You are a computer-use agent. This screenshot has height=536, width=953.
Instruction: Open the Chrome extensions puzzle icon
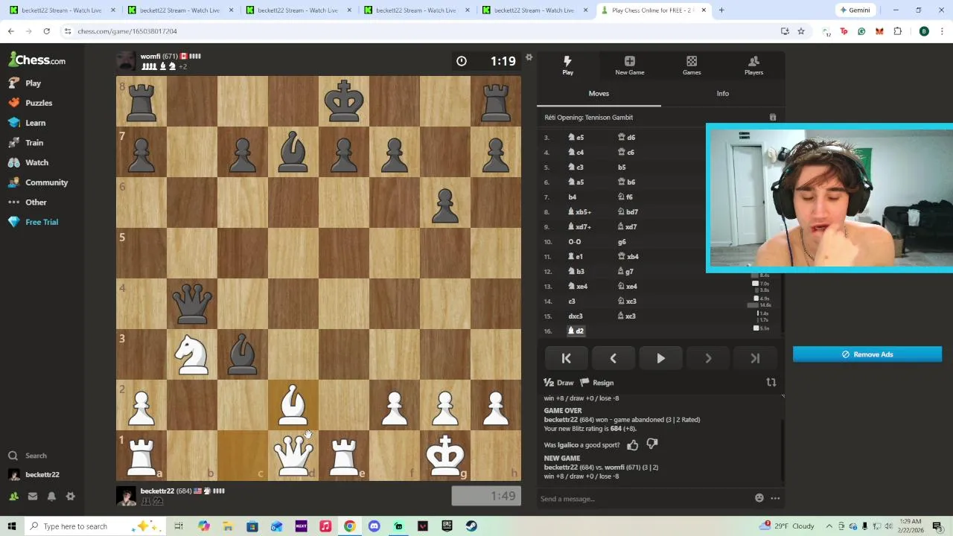click(897, 31)
